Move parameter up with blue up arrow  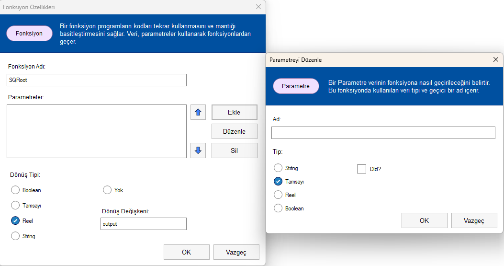pos(198,112)
